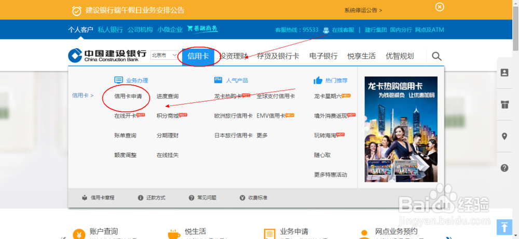The image size is (519, 239).
Task: Select the 存贷及银行卡 navigation tab
Action: click(x=278, y=56)
